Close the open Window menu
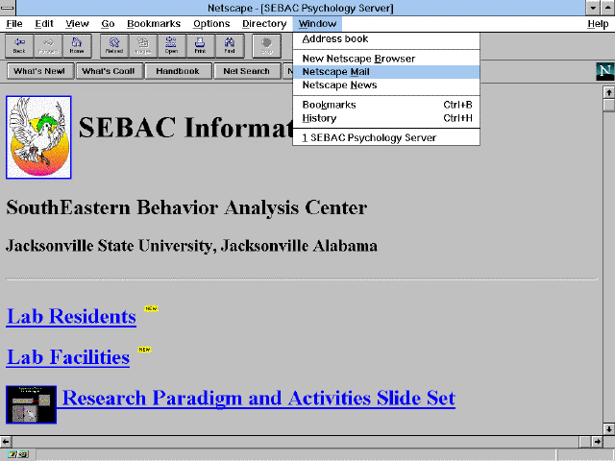 [317, 24]
